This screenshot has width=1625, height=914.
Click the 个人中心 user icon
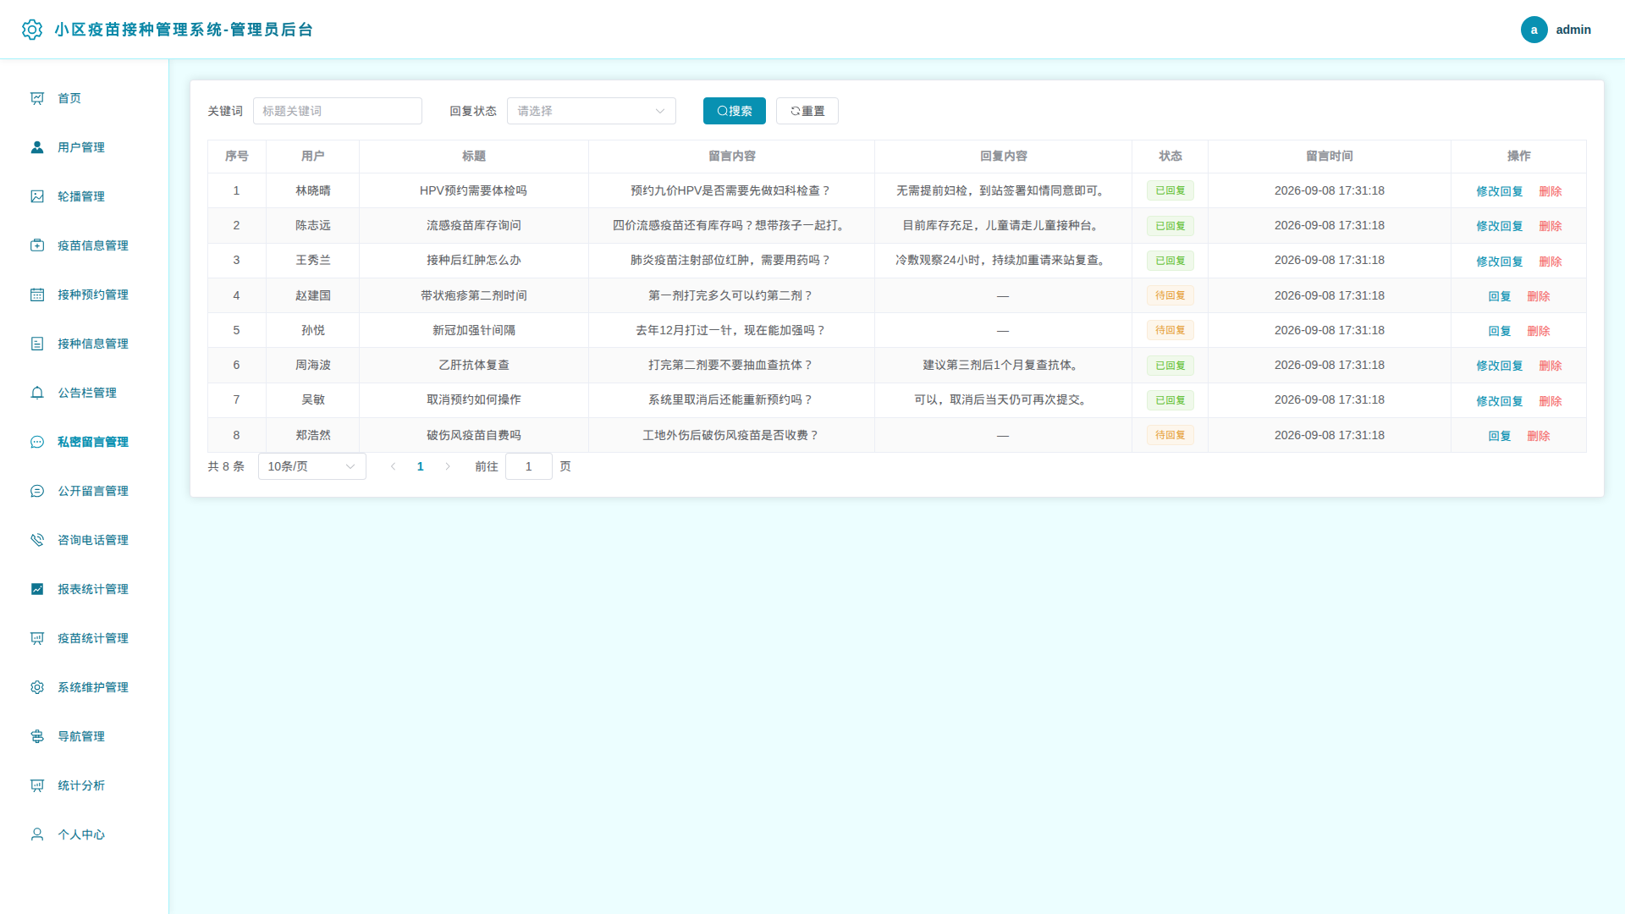(37, 834)
